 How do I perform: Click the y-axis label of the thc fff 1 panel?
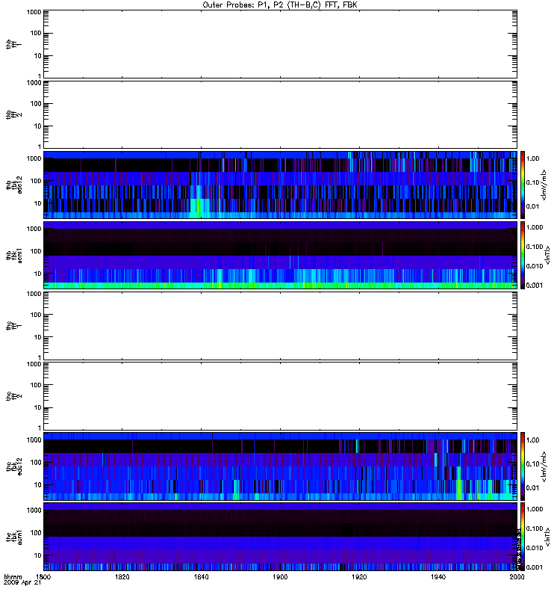click(x=14, y=326)
